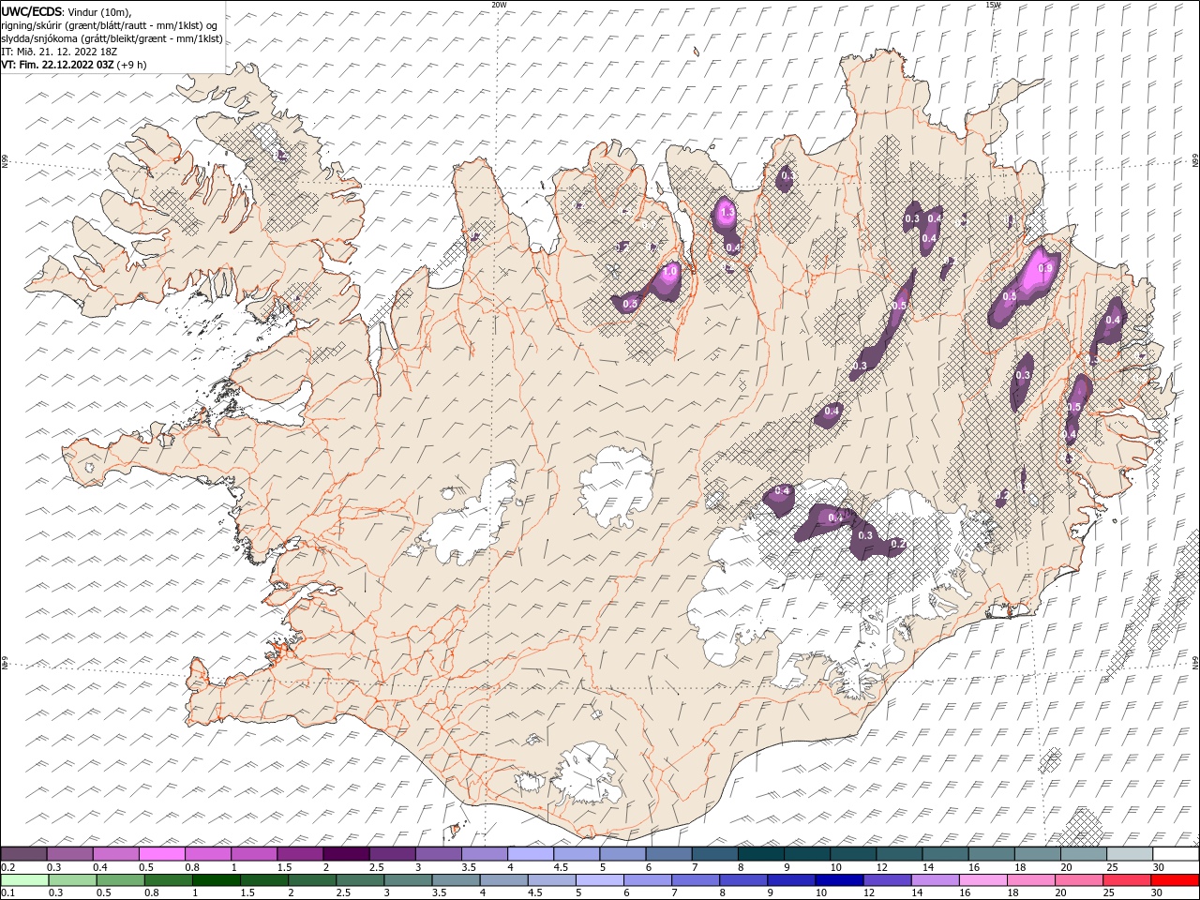Select the bright pink 0.5 swatch in upper legend
Image resolution: width=1200 pixels, height=900 pixels.
coord(161,854)
